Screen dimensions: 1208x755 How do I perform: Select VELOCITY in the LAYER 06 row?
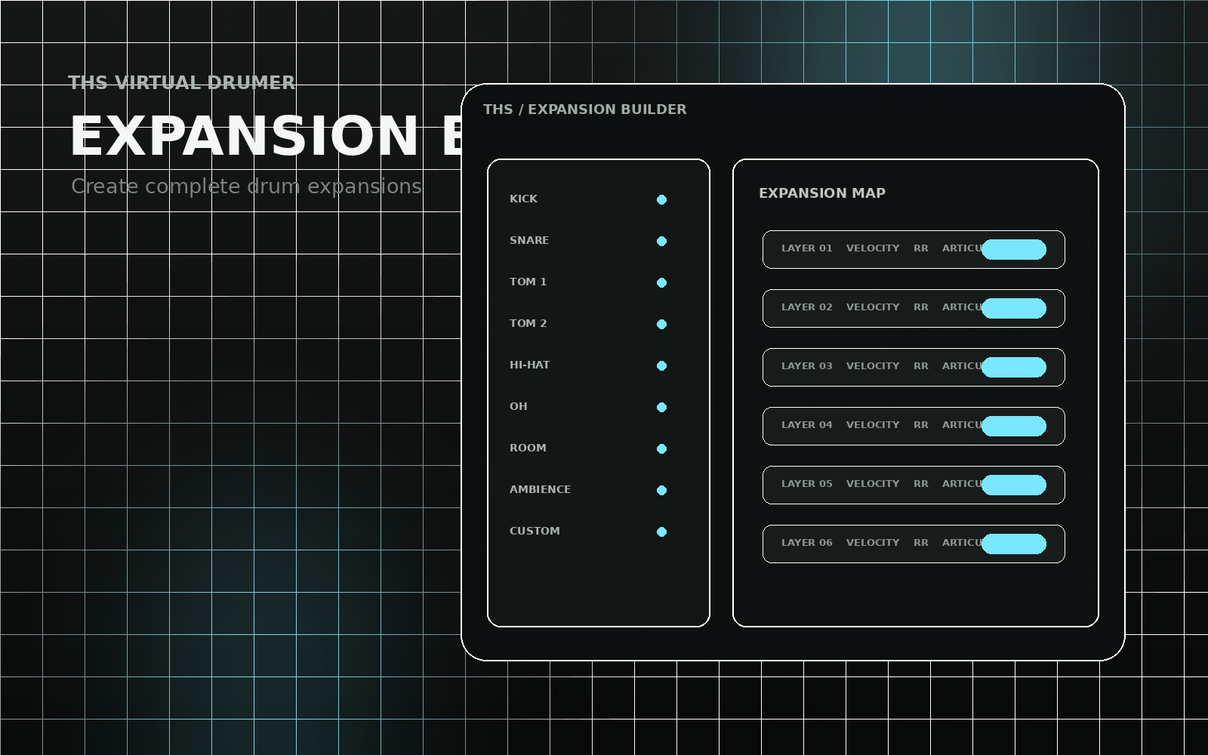(873, 543)
